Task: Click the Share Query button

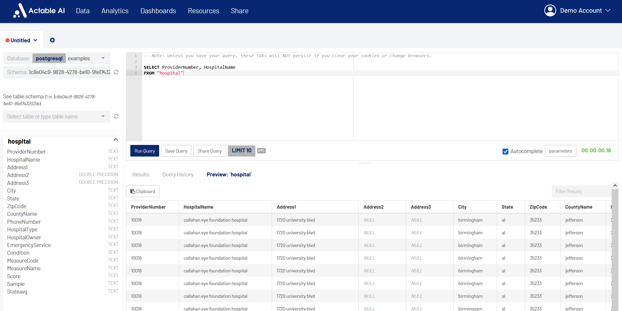Action: tap(210, 151)
